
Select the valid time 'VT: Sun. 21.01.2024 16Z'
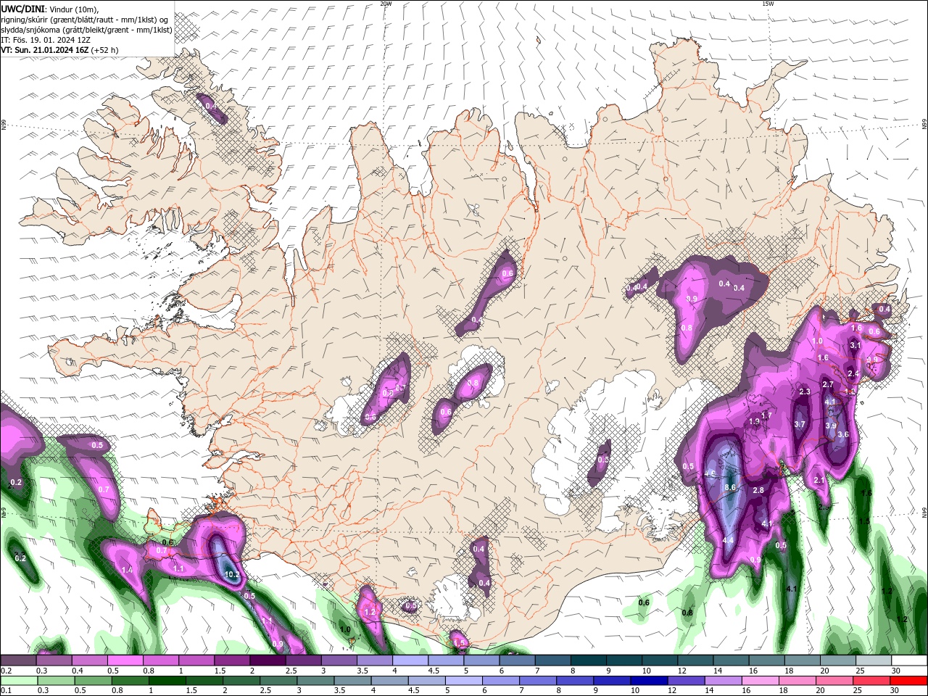coord(44,50)
